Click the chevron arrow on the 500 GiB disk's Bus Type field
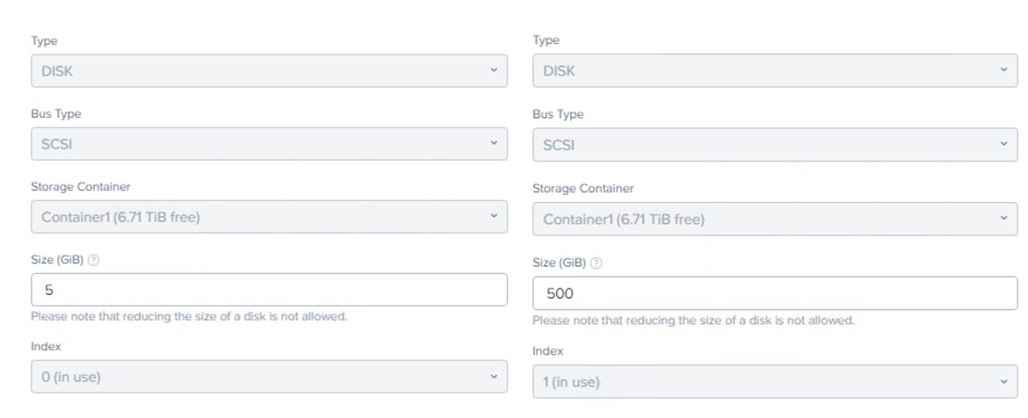The height and width of the screenshot is (418, 1028). pyautogui.click(x=1004, y=144)
